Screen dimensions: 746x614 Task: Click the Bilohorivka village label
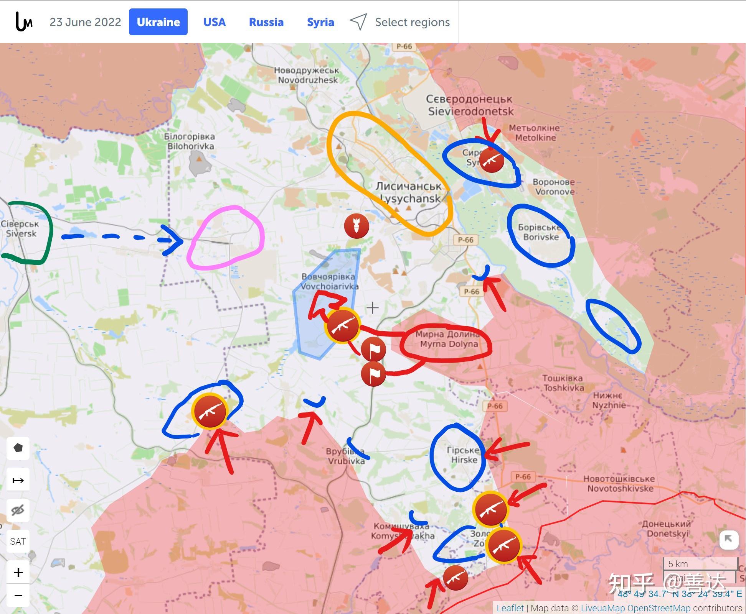click(x=190, y=141)
